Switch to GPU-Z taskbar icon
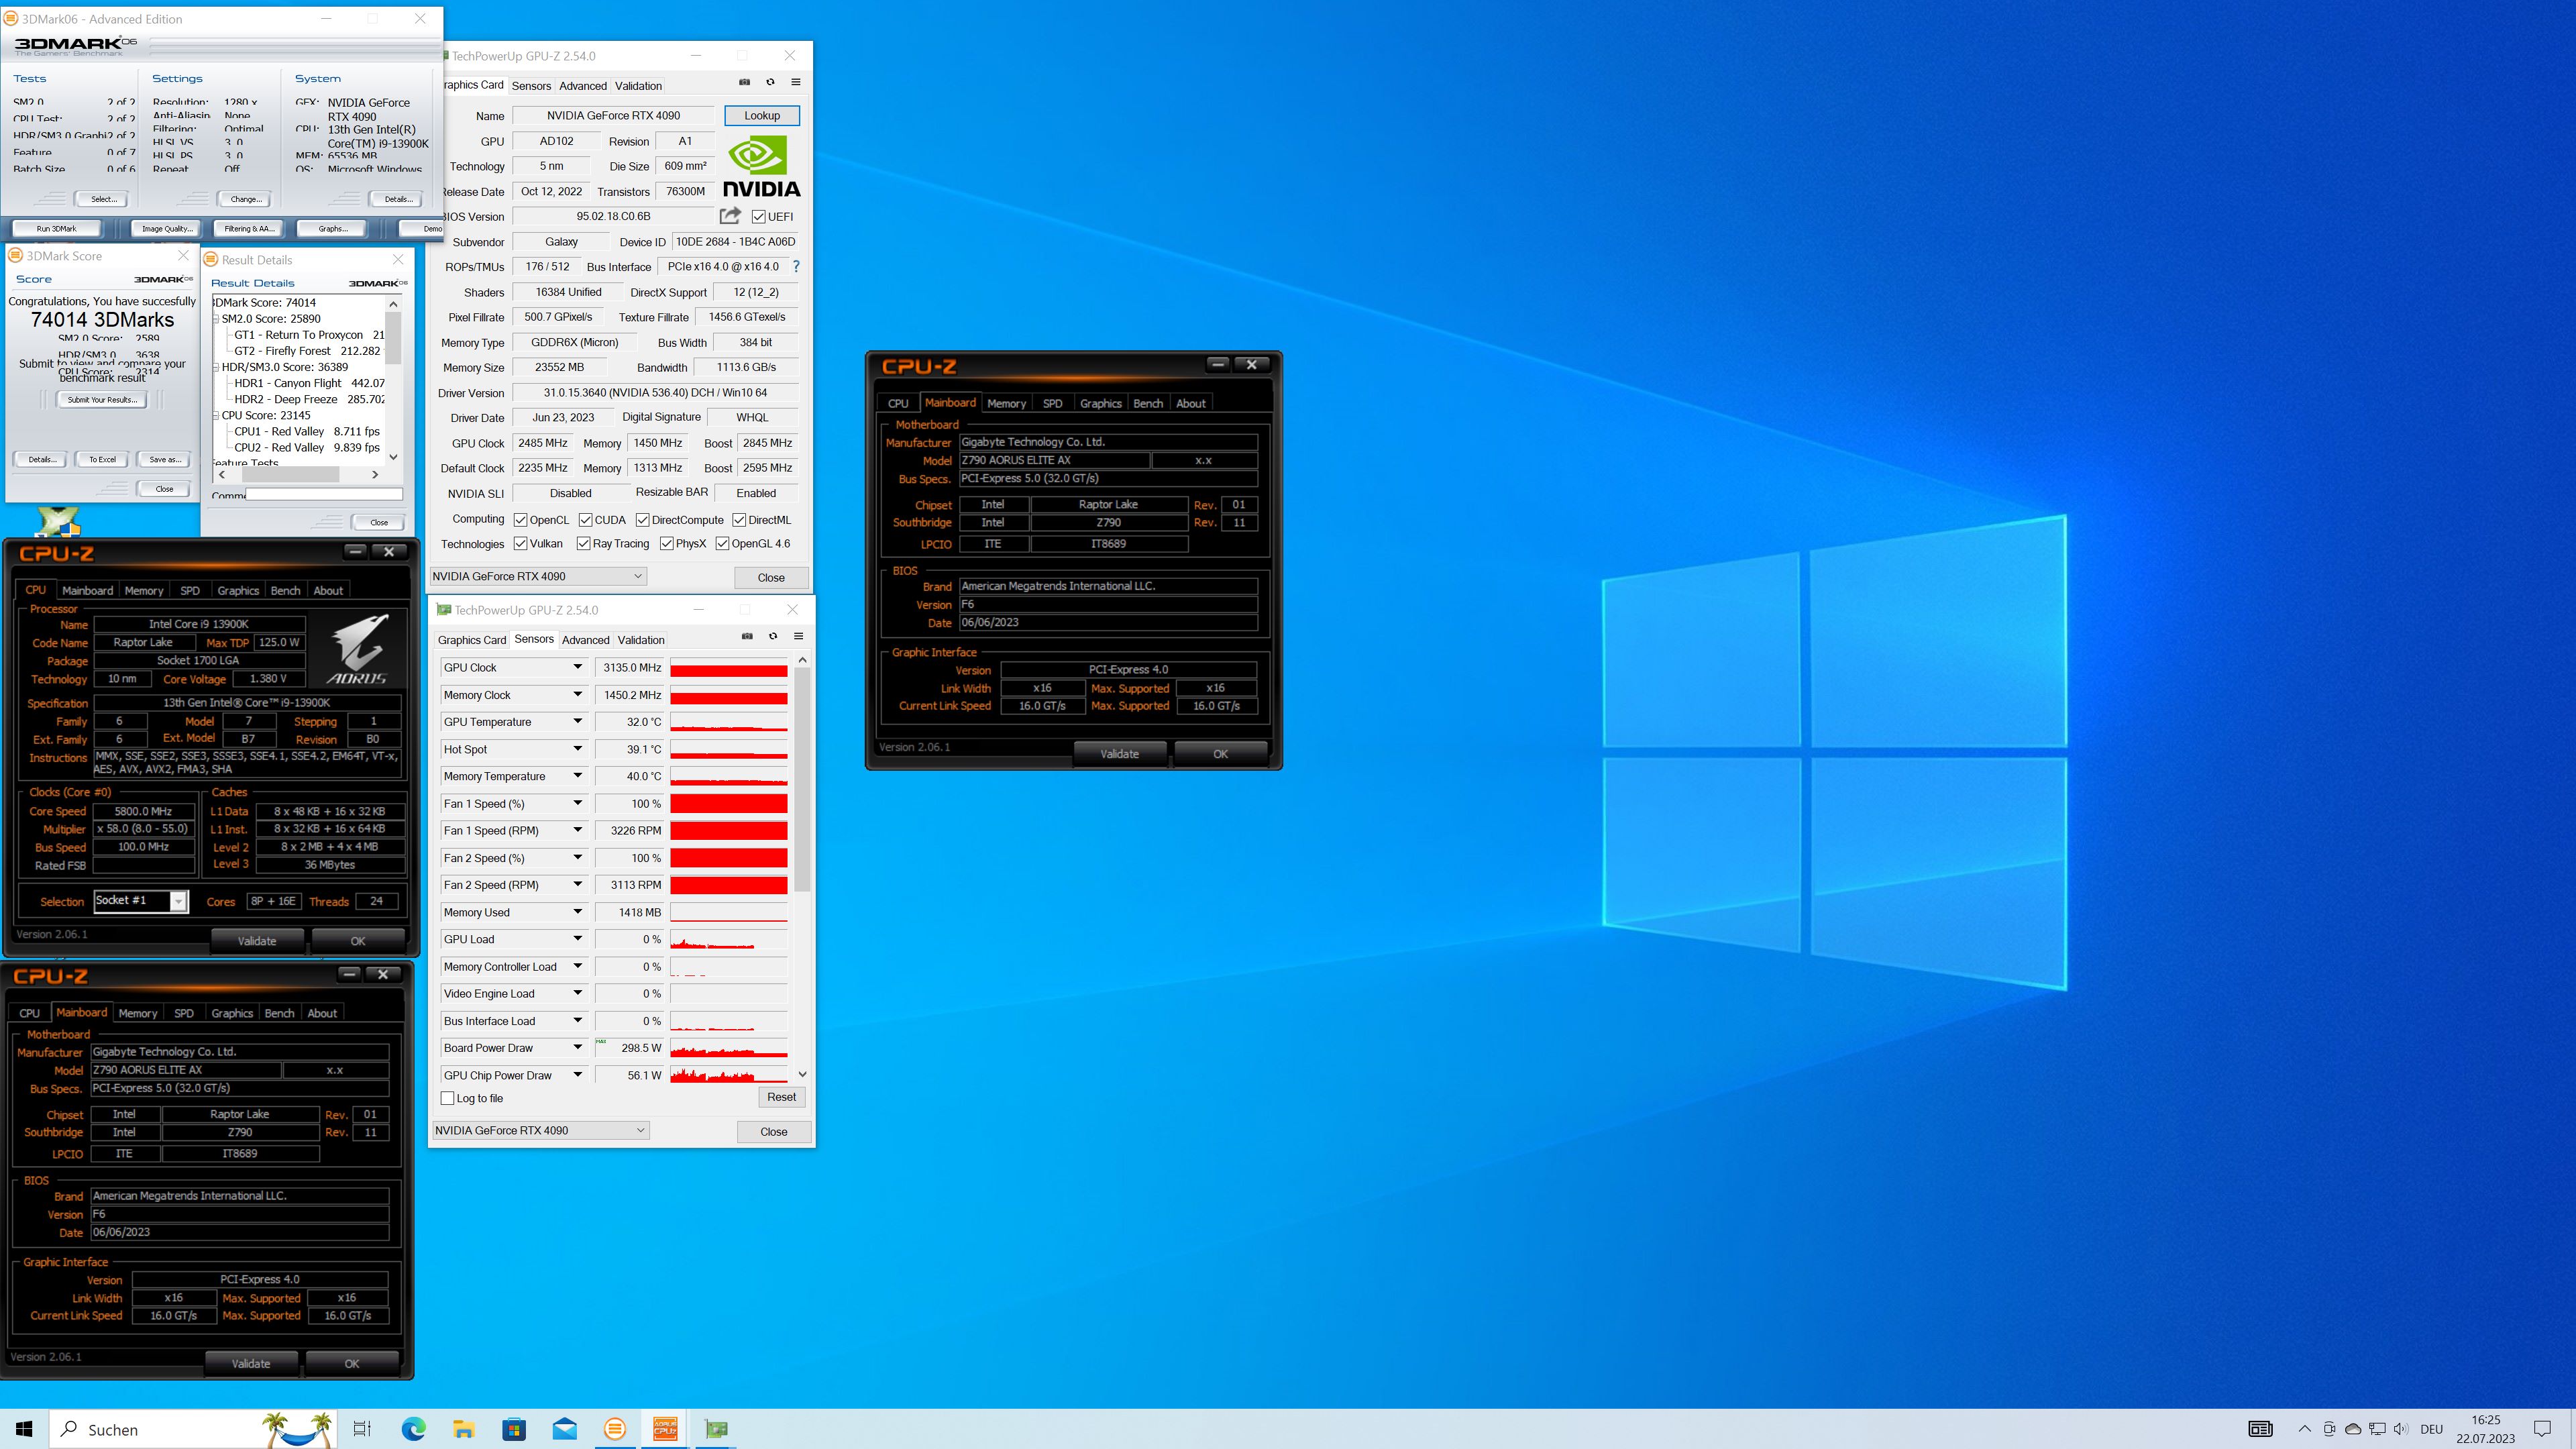 tap(716, 1429)
